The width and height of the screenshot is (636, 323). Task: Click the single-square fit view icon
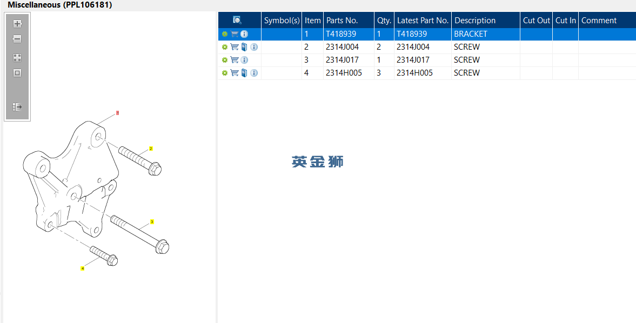17,73
